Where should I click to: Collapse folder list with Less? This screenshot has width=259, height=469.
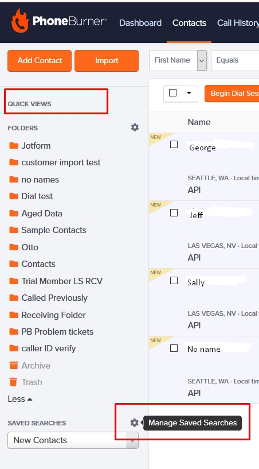[x=19, y=399]
